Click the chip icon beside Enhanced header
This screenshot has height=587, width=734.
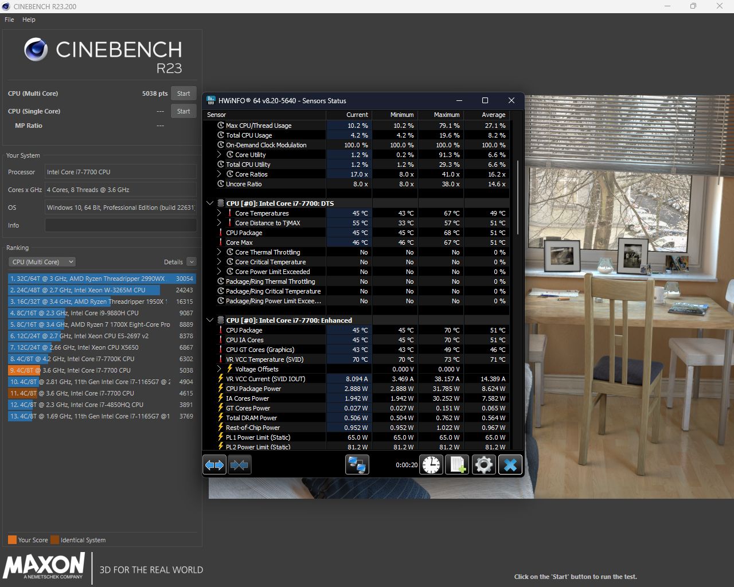coord(220,320)
